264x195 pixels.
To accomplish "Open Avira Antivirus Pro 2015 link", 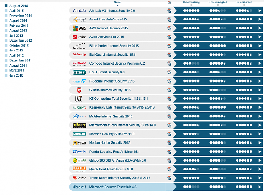I will (107, 37).
